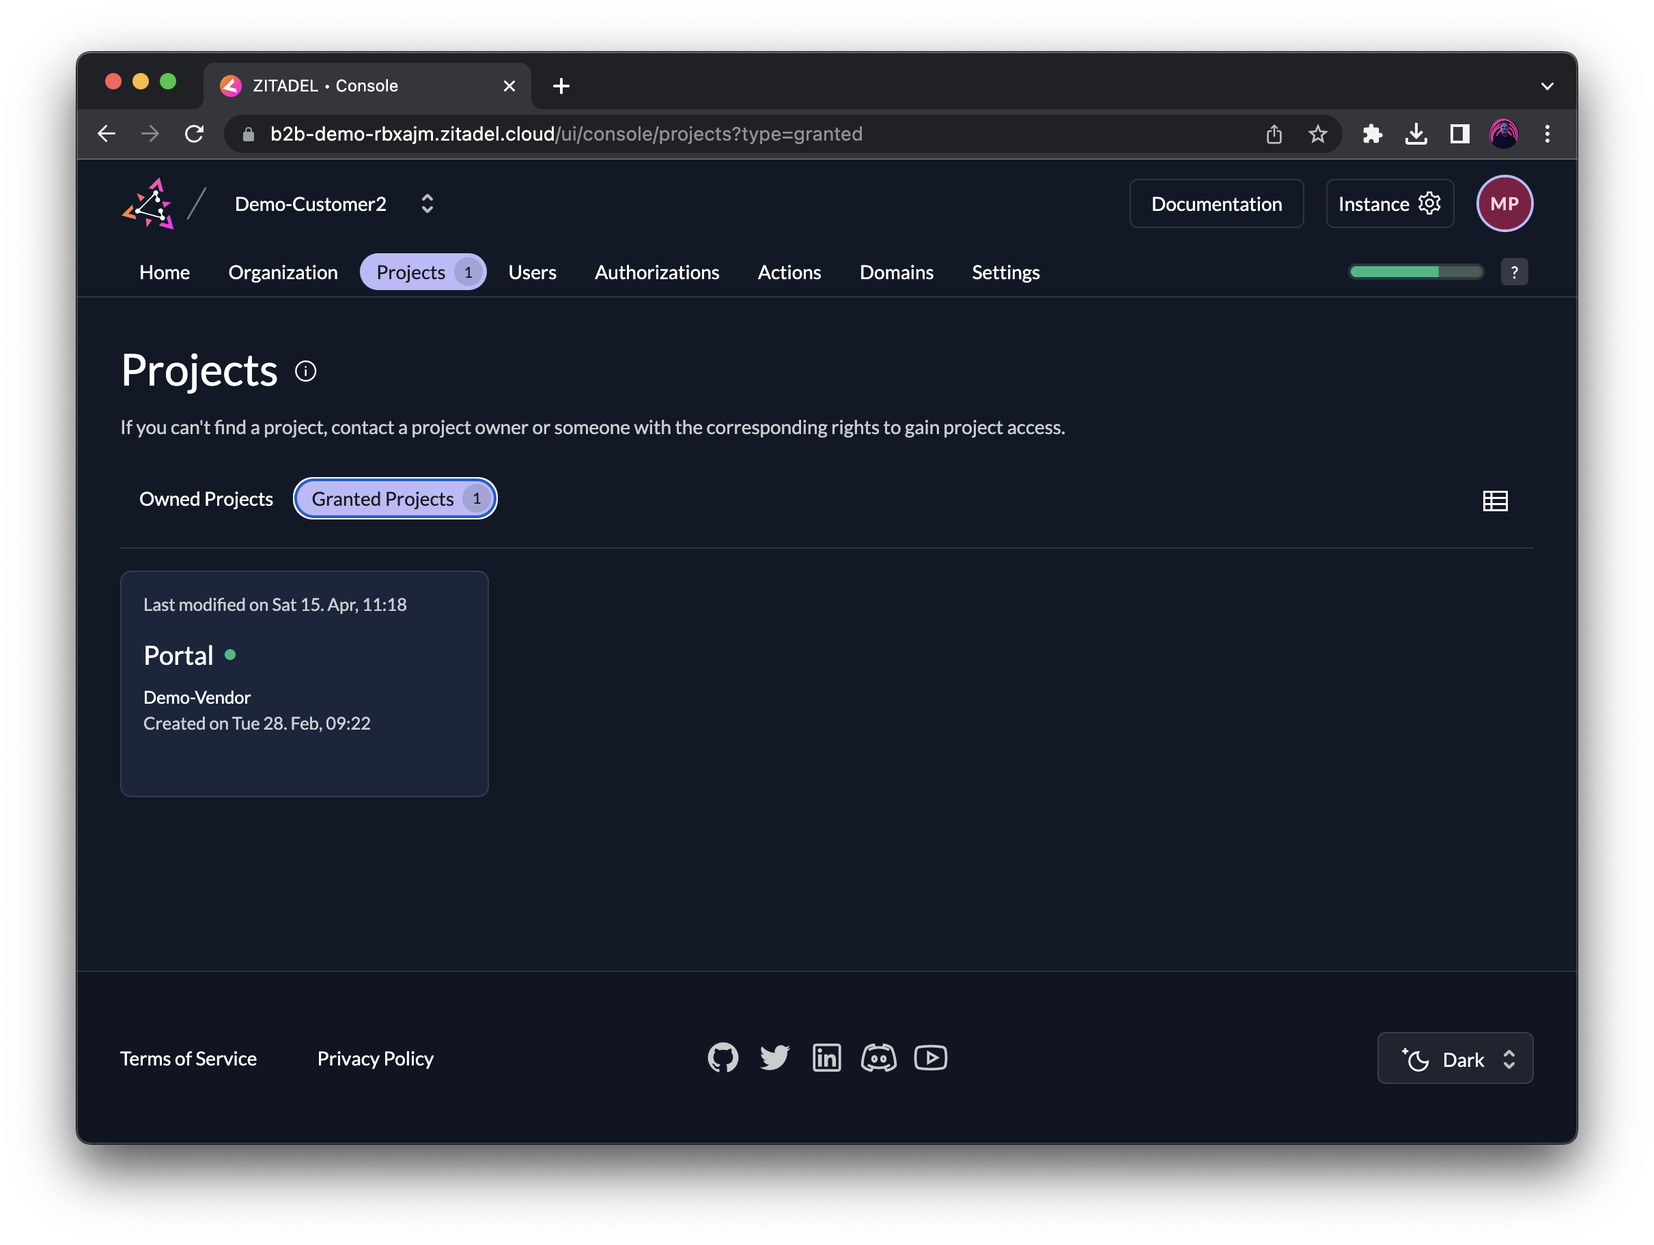Open the YouTube icon link

[x=930, y=1057]
